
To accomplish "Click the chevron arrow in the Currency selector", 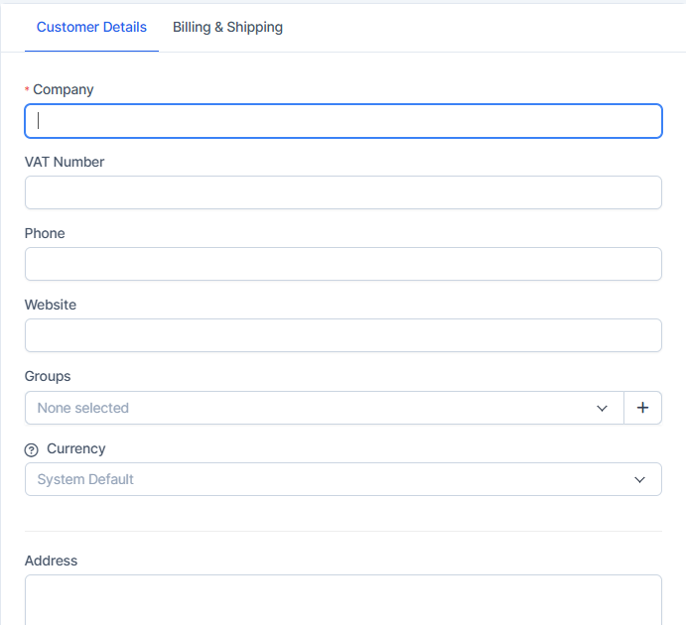I will (x=639, y=479).
